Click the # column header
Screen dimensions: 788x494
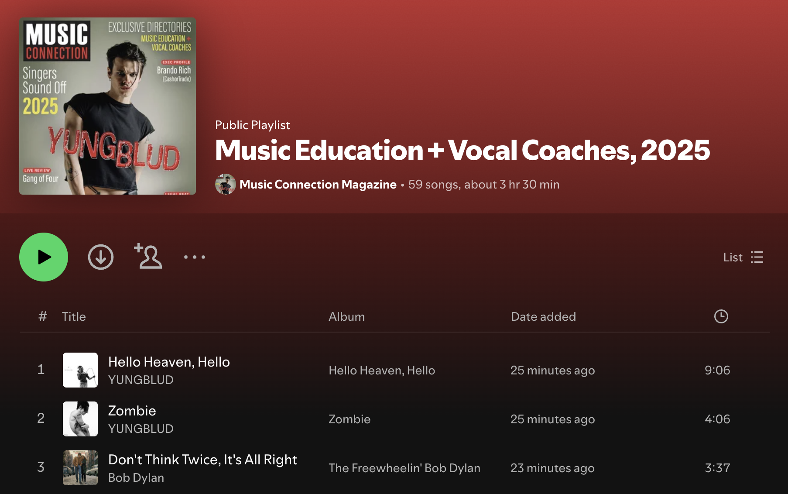pos(42,316)
